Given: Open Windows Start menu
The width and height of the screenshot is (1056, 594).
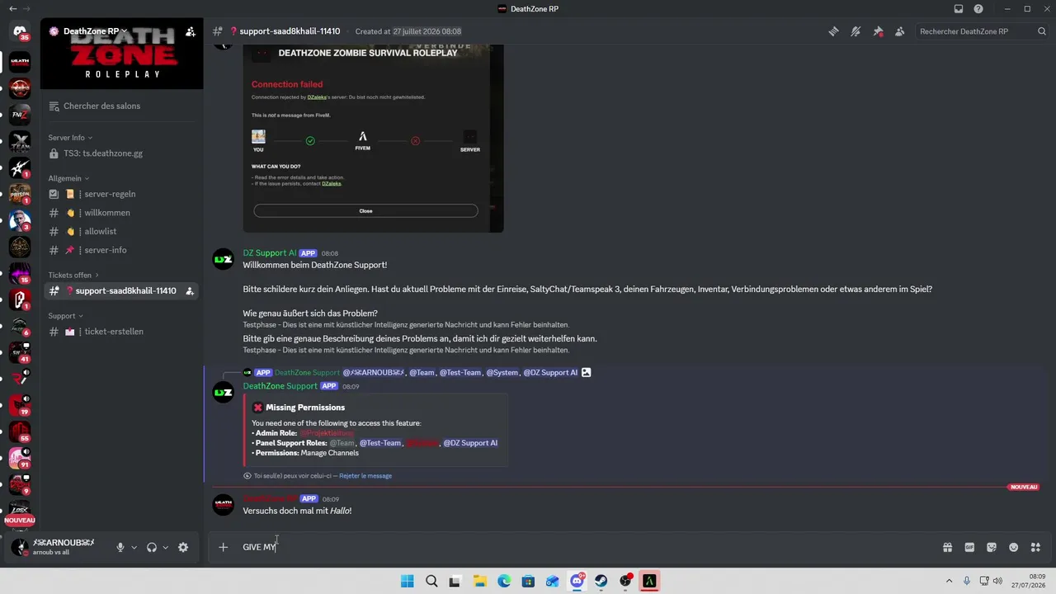Looking at the screenshot, I should [x=408, y=582].
